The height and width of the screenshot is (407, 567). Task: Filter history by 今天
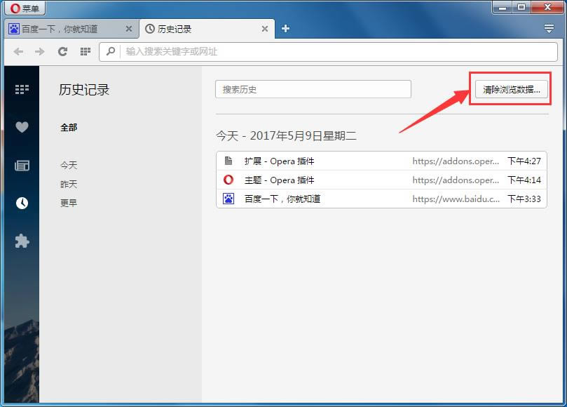[69, 166]
